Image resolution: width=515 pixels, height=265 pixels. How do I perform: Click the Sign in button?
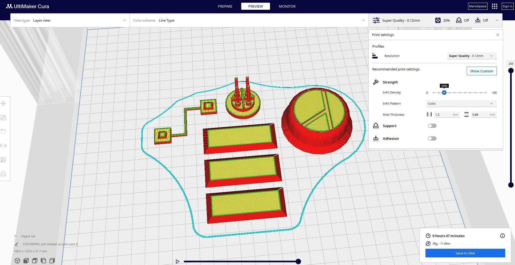[x=507, y=6]
